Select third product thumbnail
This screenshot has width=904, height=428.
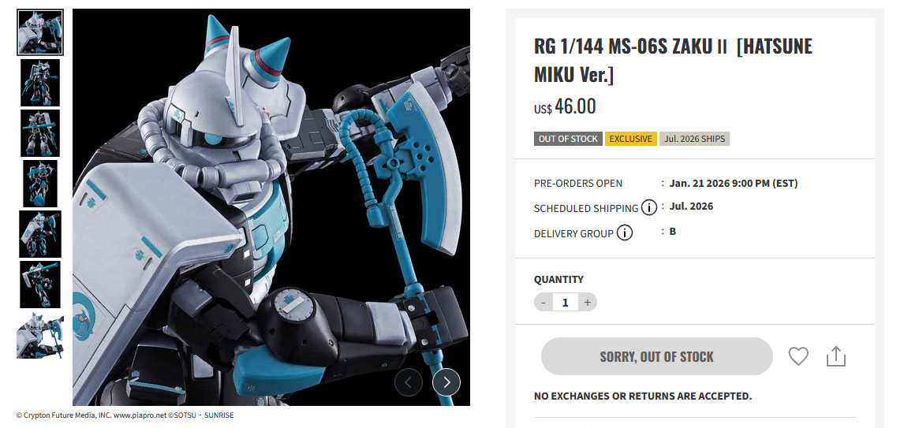pos(40,133)
